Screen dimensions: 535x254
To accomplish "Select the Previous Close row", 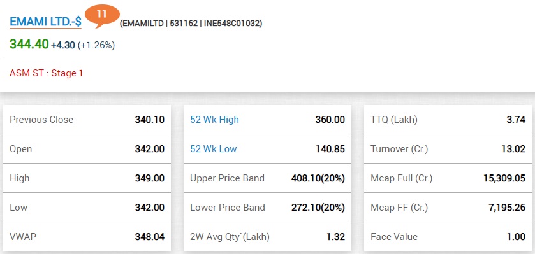I will [87, 120].
